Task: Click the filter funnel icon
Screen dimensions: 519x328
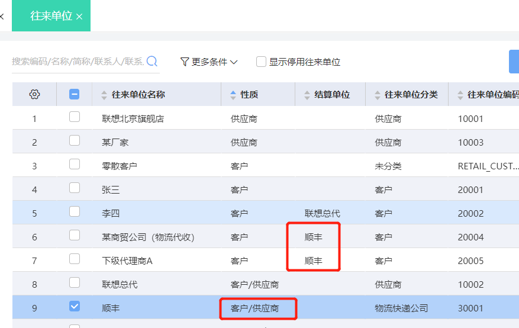Action: point(185,62)
